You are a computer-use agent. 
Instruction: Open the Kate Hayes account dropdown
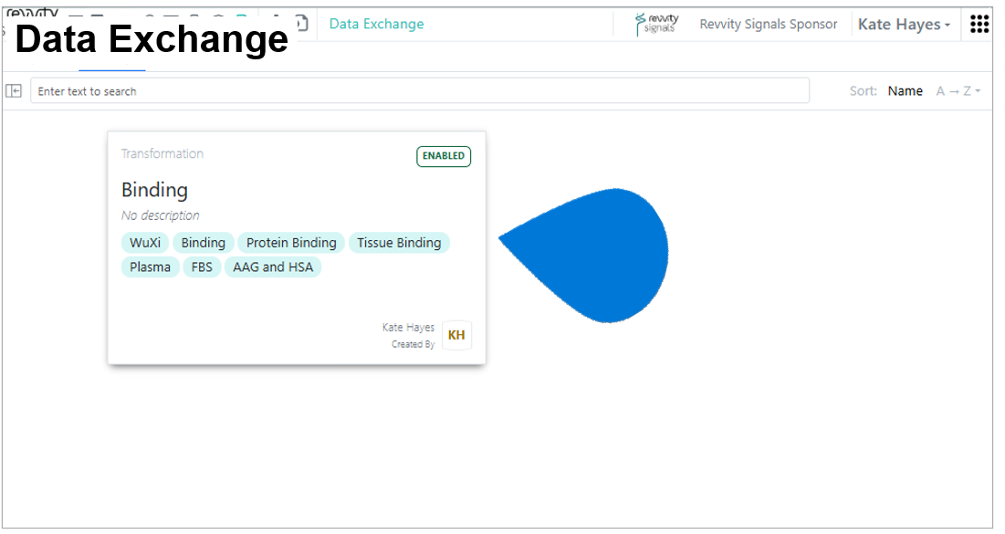point(904,25)
